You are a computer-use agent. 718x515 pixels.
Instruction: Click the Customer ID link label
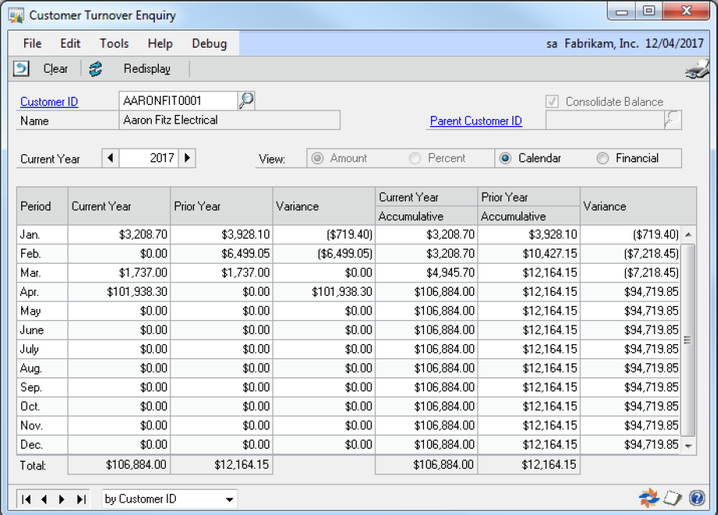coord(49,102)
